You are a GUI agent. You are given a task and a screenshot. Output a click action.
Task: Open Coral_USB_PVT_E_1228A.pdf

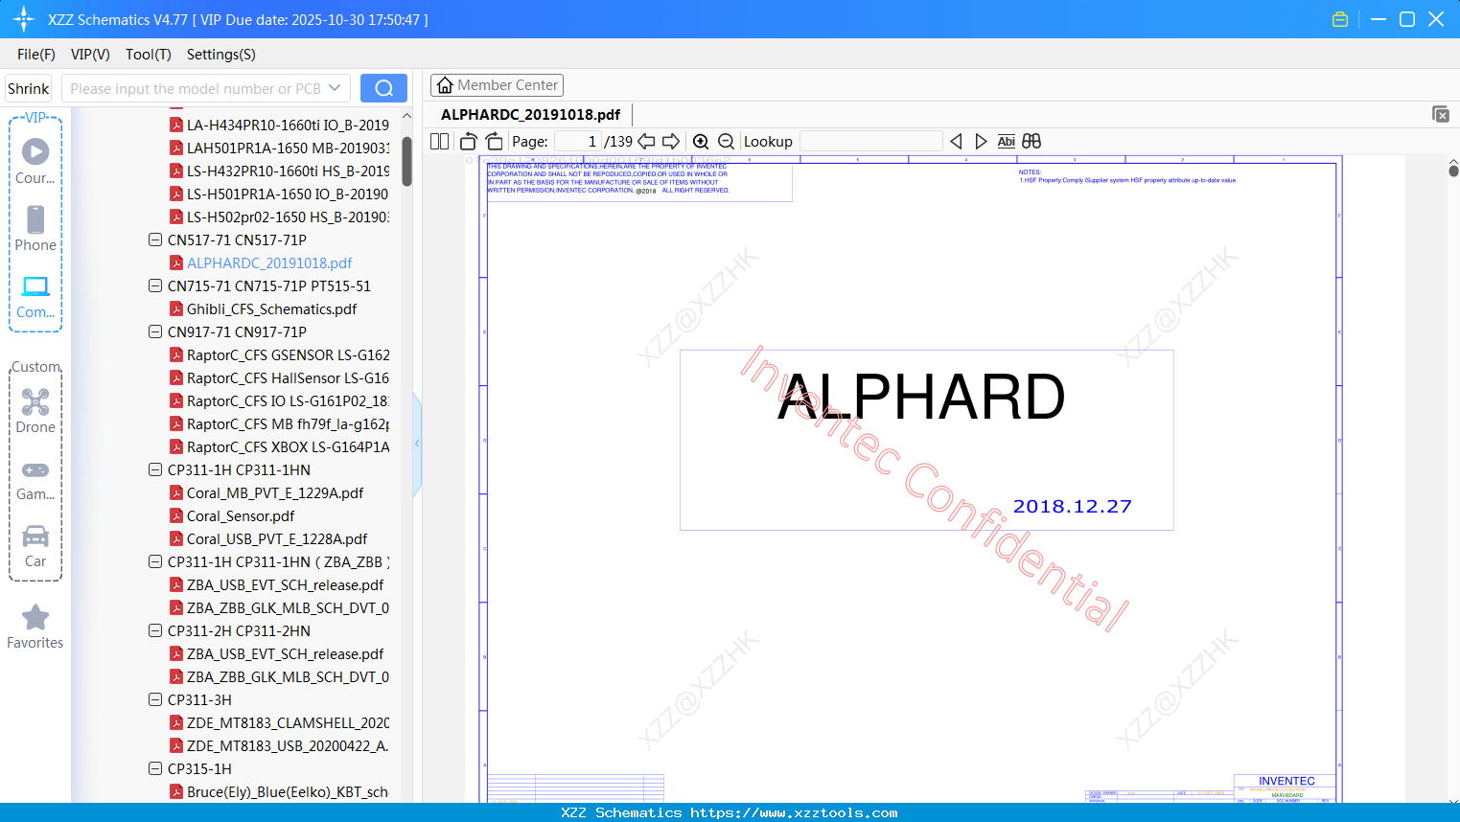point(277,538)
